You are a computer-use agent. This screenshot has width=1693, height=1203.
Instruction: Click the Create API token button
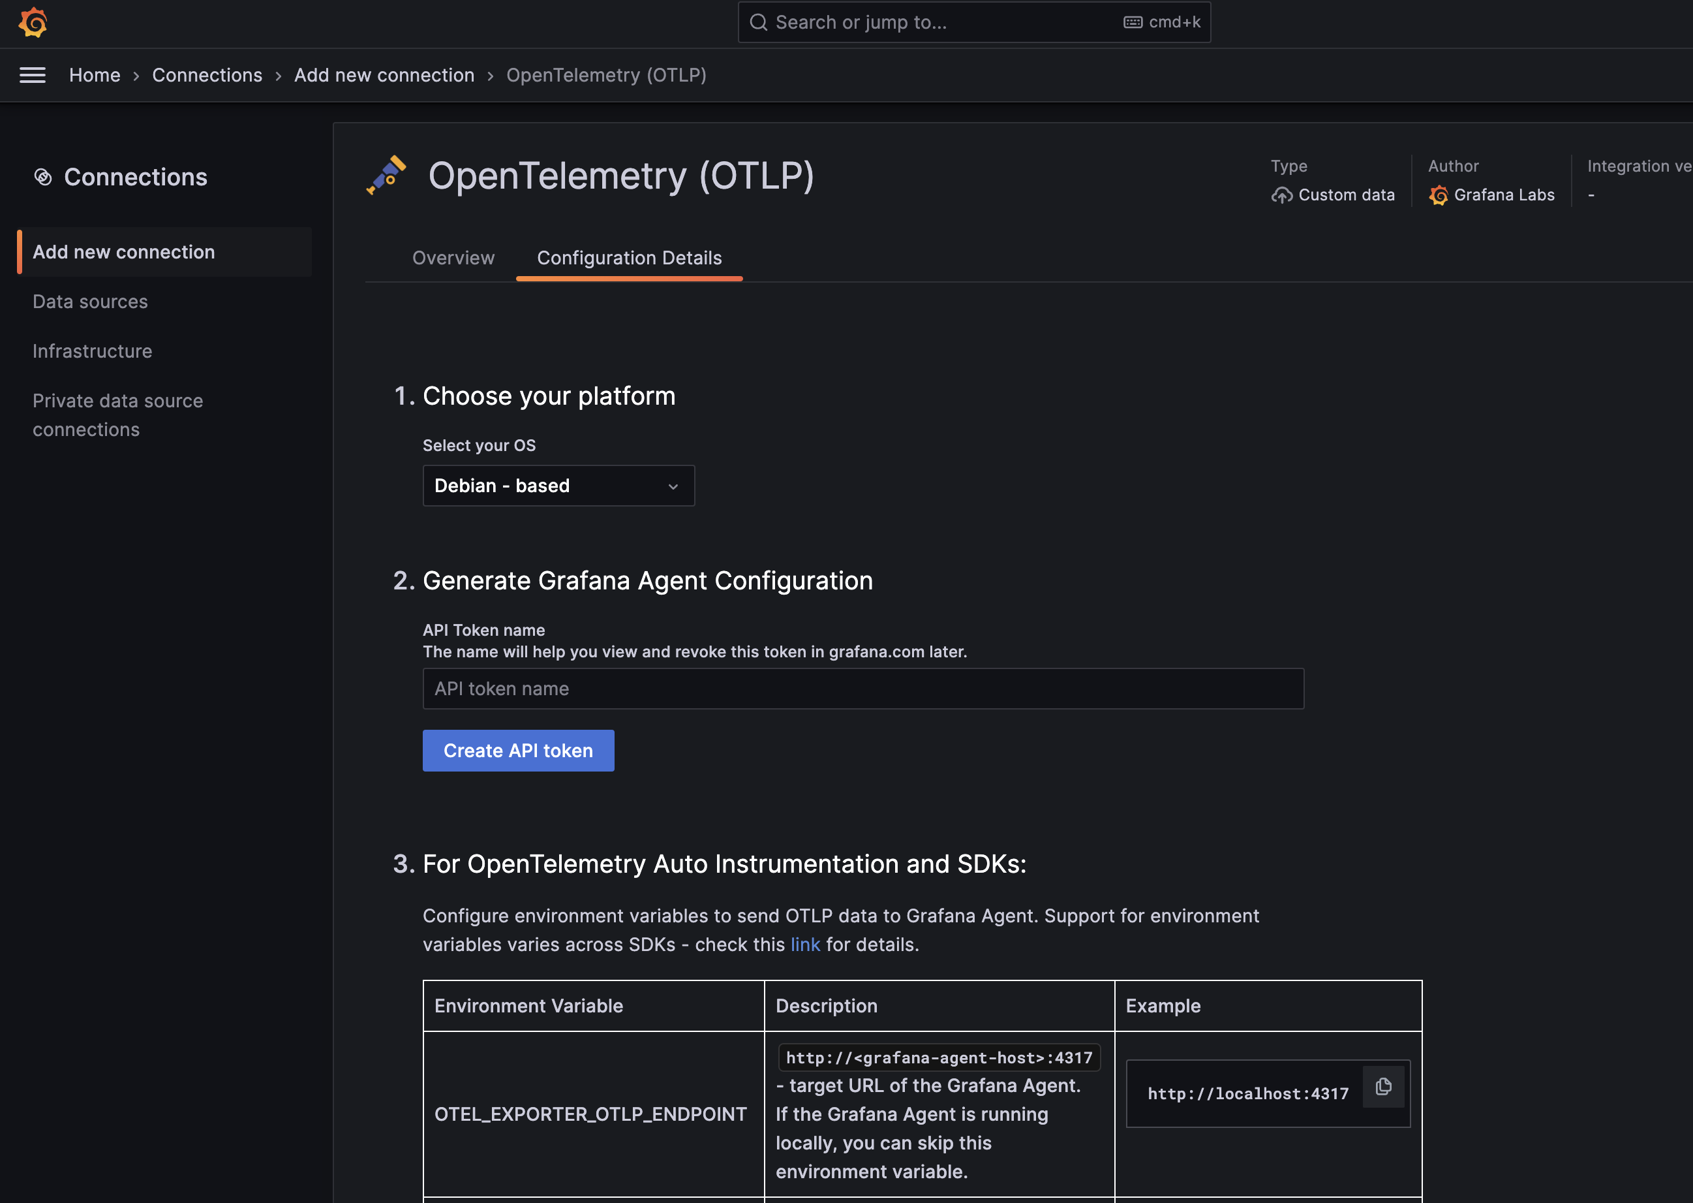(518, 751)
